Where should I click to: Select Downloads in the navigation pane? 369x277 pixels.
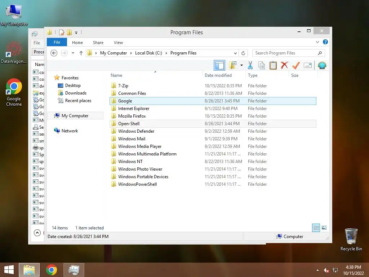coord(76,93)
